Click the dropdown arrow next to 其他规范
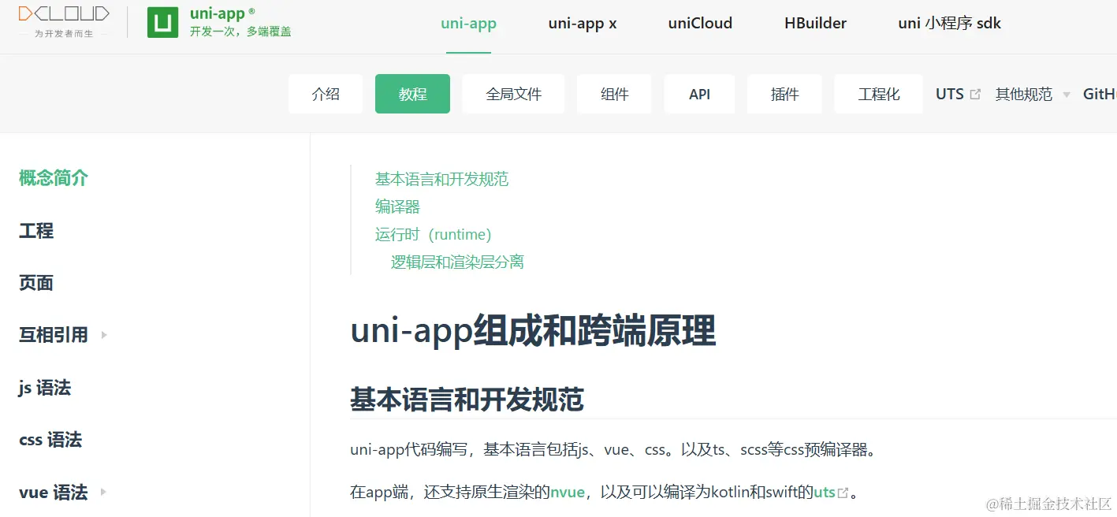Image resolution: width=1117 pixels, height=517 pixels. (x=1067, y=95)
